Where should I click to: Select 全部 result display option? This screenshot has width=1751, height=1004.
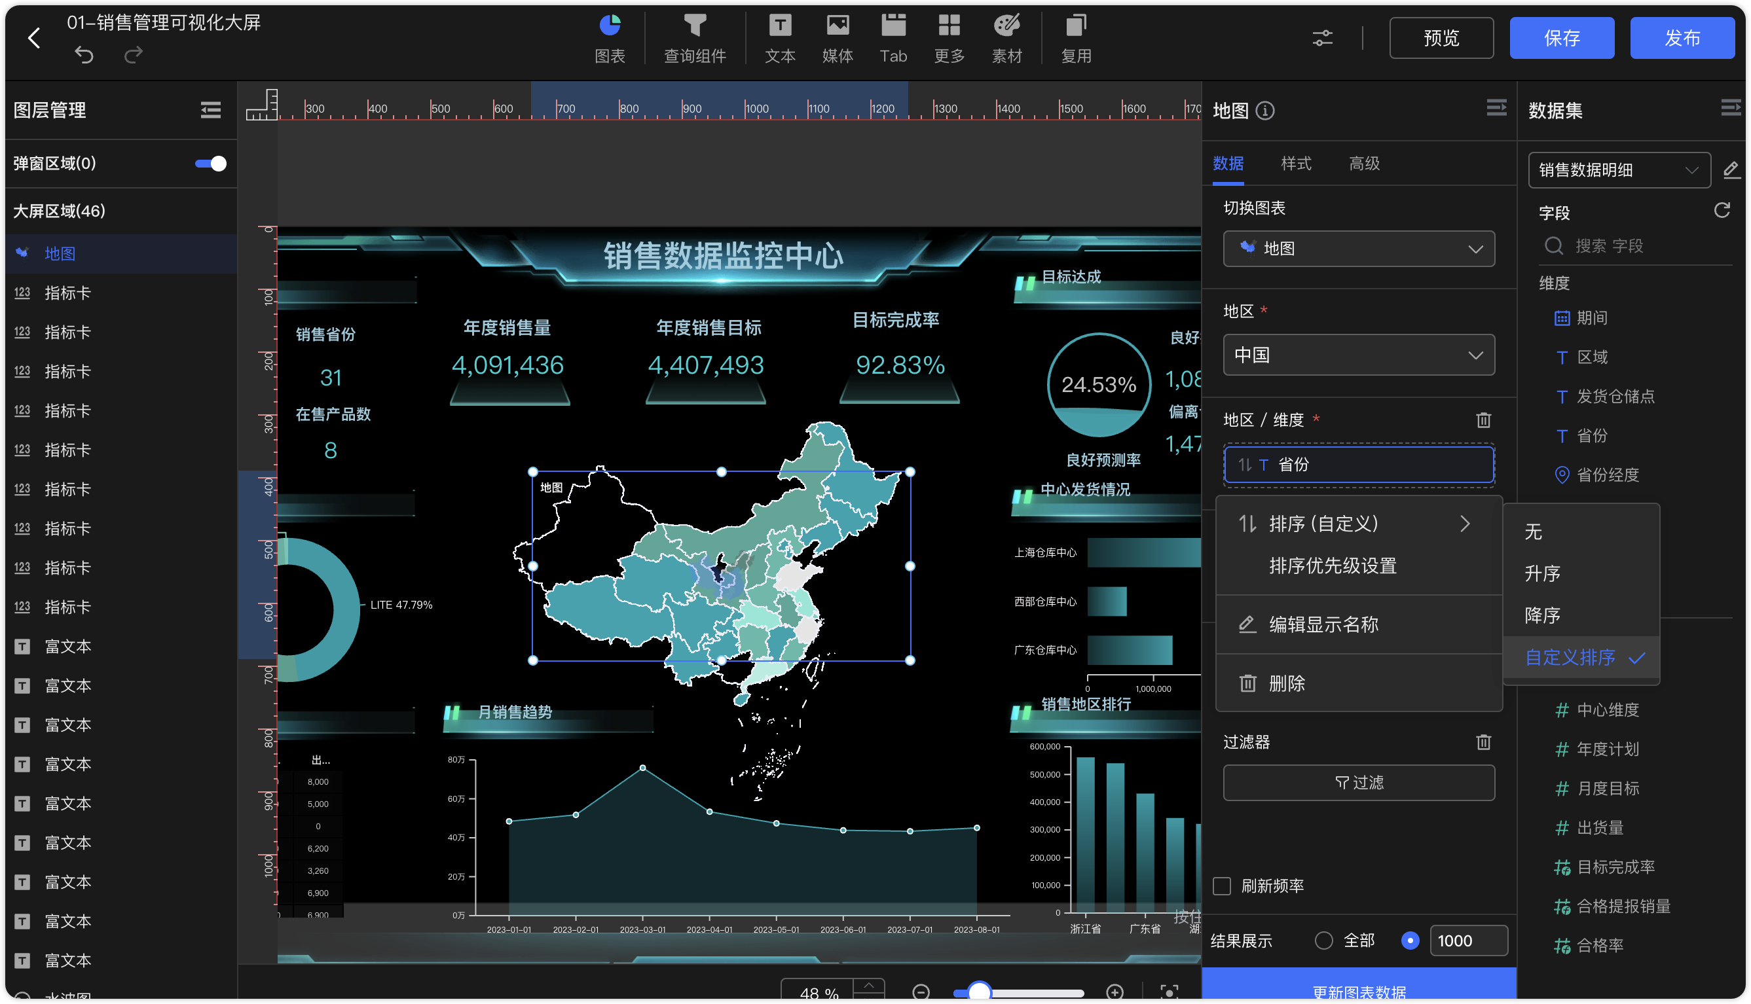[x=1323, y=941]
